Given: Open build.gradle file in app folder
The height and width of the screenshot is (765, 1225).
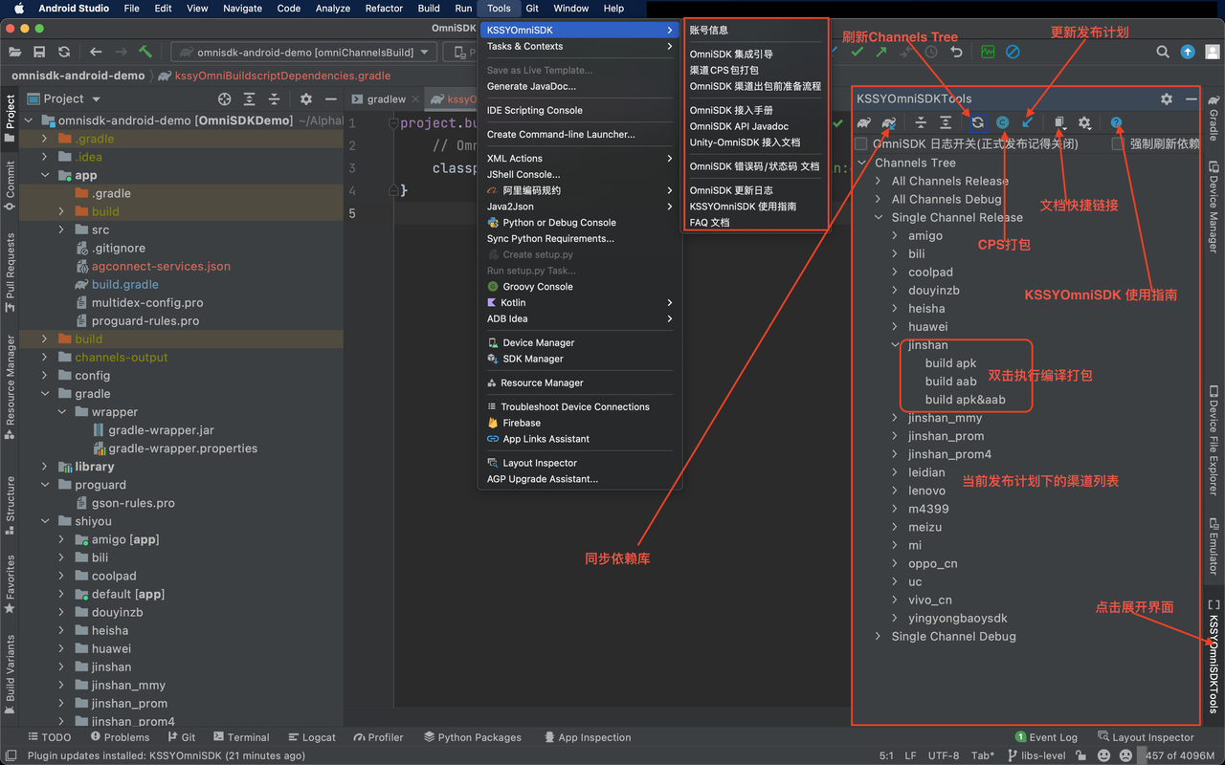Looking at the screenshot, I should click(124, 284).
